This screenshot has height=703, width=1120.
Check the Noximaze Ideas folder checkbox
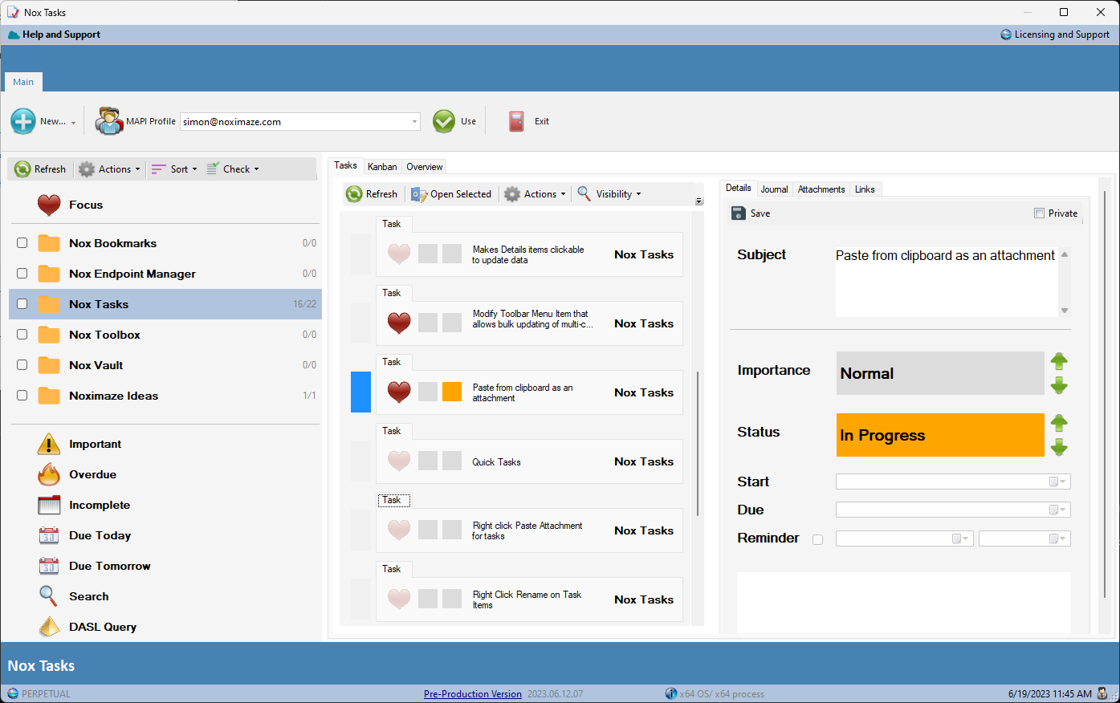(22, 396)
